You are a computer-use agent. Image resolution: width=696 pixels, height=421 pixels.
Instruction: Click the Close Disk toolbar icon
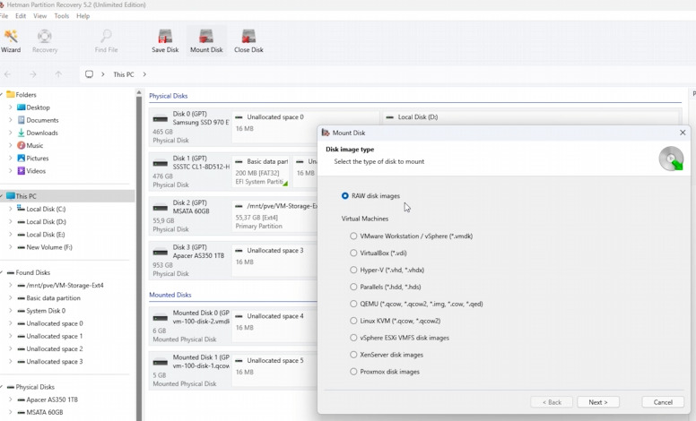248,41
